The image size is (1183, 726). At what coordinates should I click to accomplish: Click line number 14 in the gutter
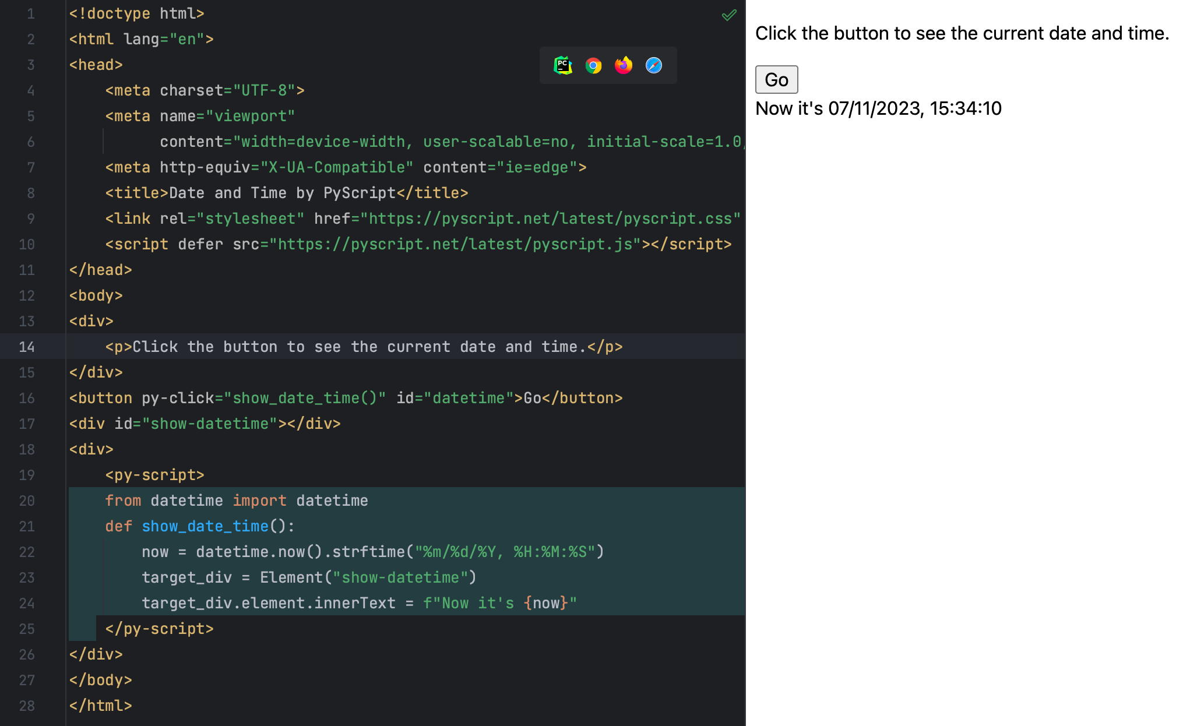(x=27, y=347)
